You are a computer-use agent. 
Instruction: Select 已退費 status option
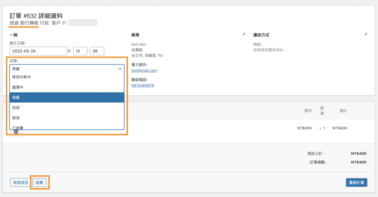tap(67, 127)
